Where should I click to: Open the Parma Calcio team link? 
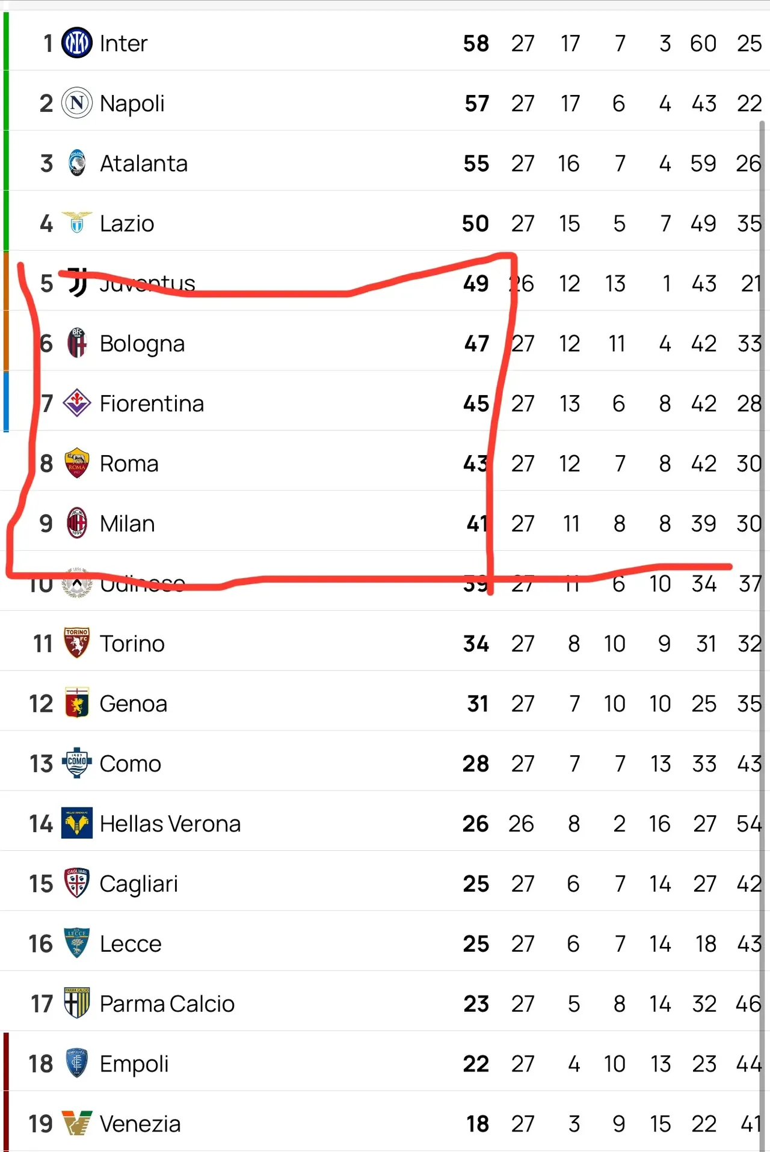pos(167,1004)
